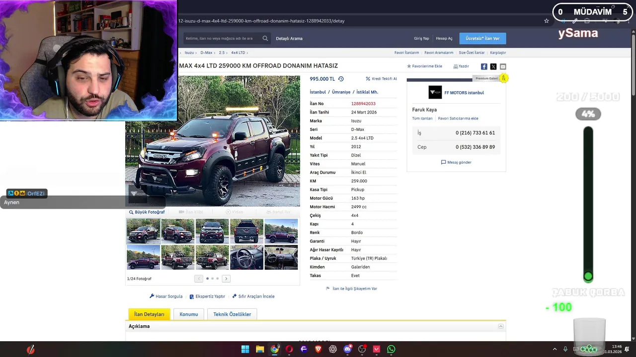This screenshot has height=357, width=636.
Task: Switch to İlan Detayları tab
Action: click(x=149, y=314)
